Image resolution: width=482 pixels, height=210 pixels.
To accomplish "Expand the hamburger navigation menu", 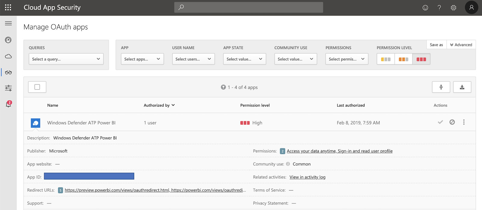I will pyautogui.click(x=8, y=23).
